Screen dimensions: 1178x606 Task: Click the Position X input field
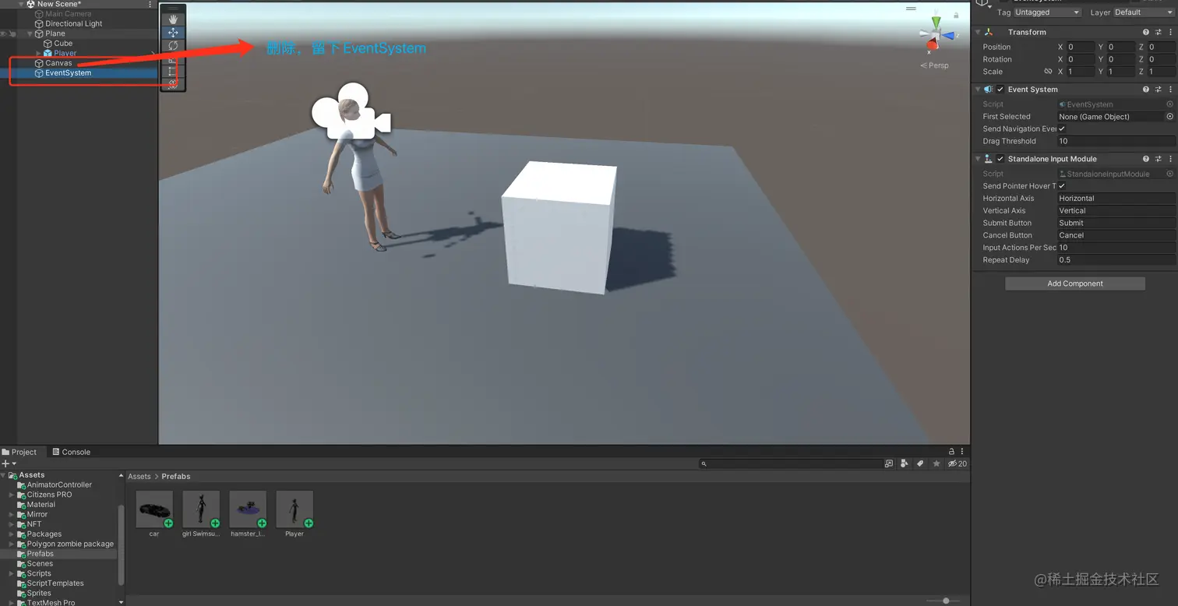(x=1080, y=47)
